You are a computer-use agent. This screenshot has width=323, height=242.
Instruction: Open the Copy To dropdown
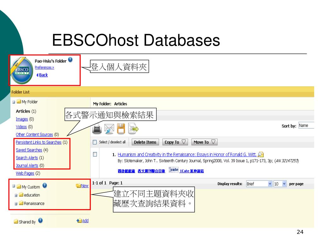point(175,142)
